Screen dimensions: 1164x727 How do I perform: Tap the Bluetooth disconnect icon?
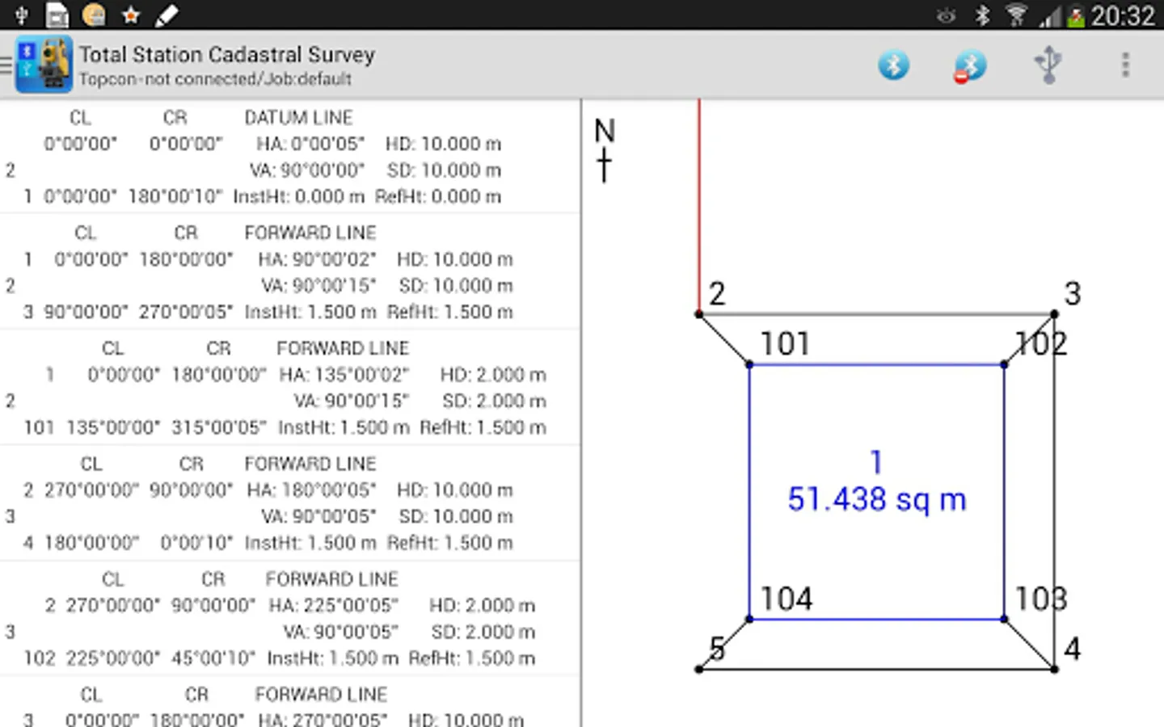[x=969, y=65]
